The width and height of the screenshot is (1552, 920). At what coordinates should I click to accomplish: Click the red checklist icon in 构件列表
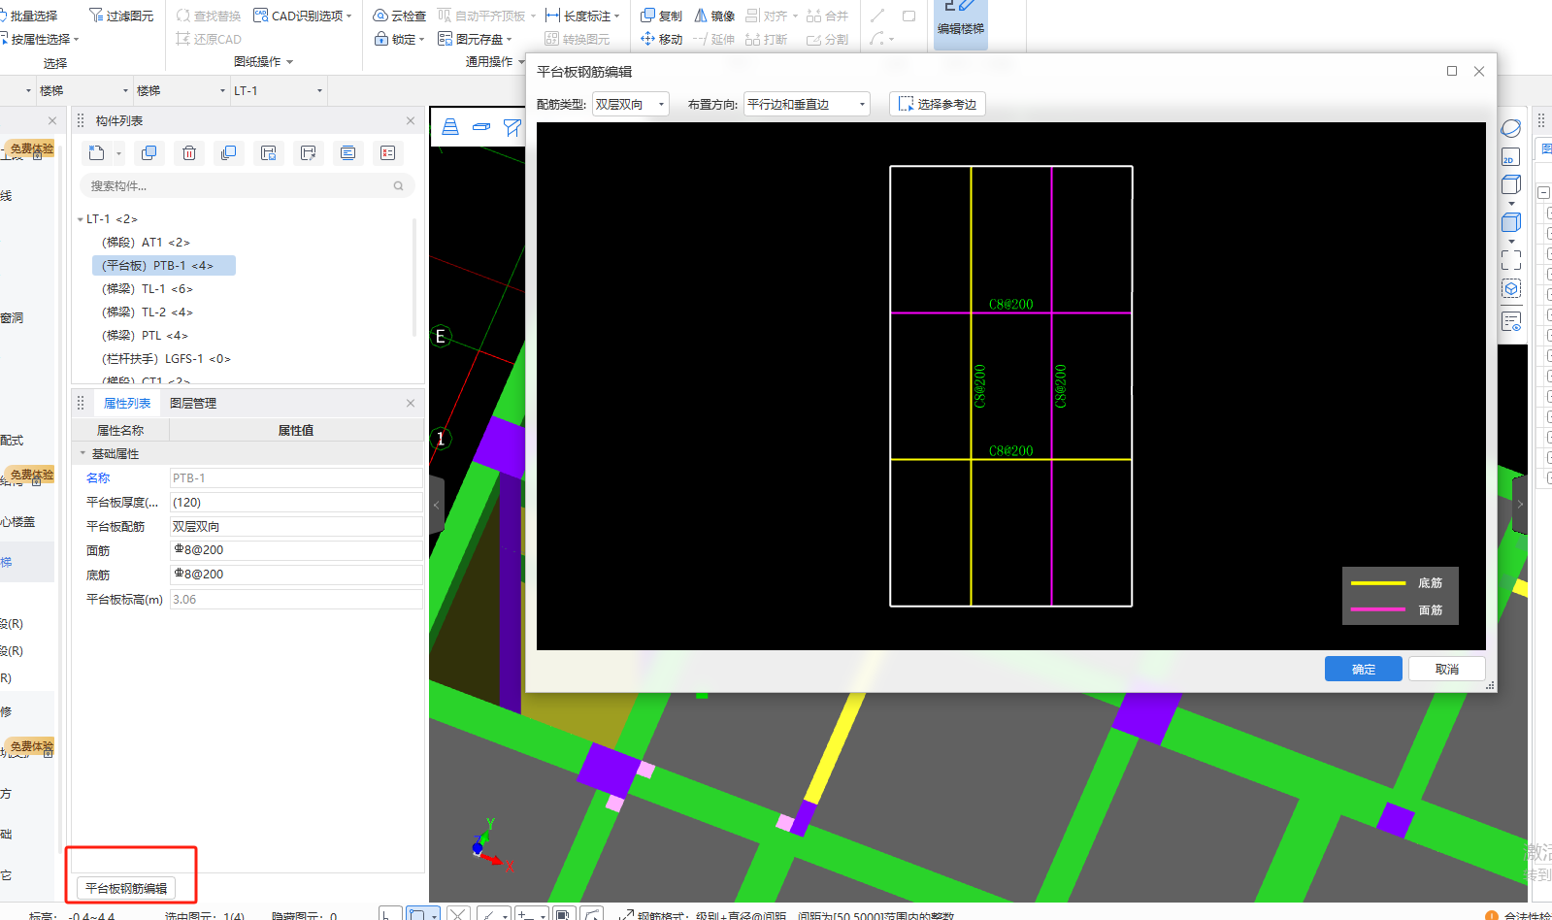(388, 152)
